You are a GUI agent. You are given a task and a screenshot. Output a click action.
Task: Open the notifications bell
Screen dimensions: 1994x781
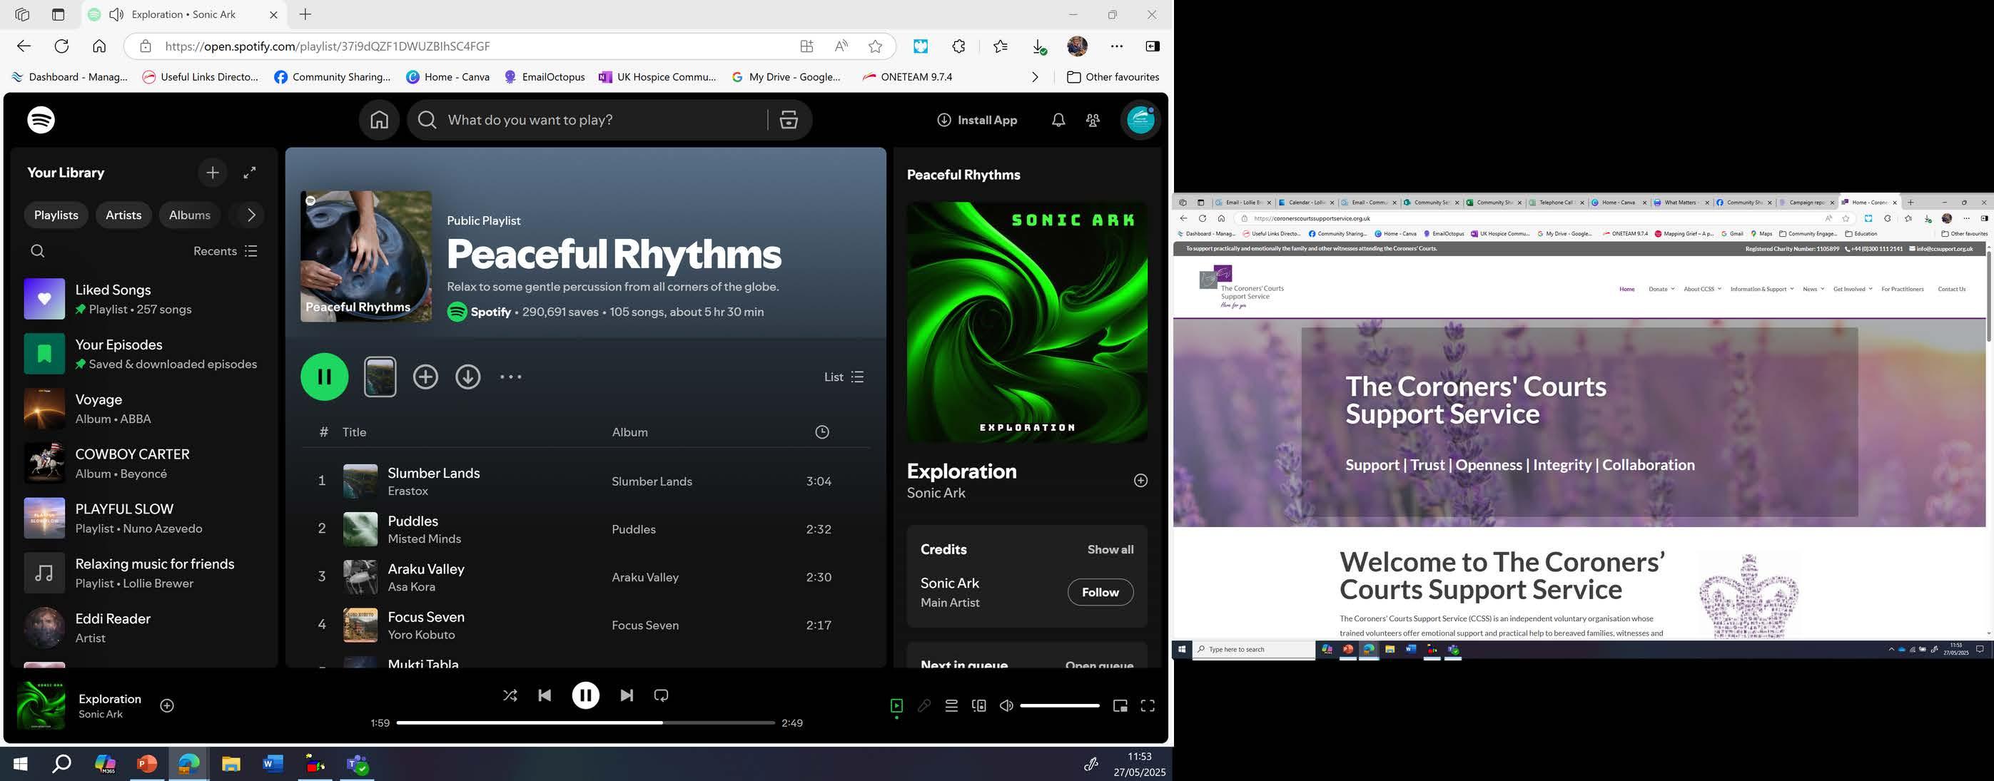1058,120
